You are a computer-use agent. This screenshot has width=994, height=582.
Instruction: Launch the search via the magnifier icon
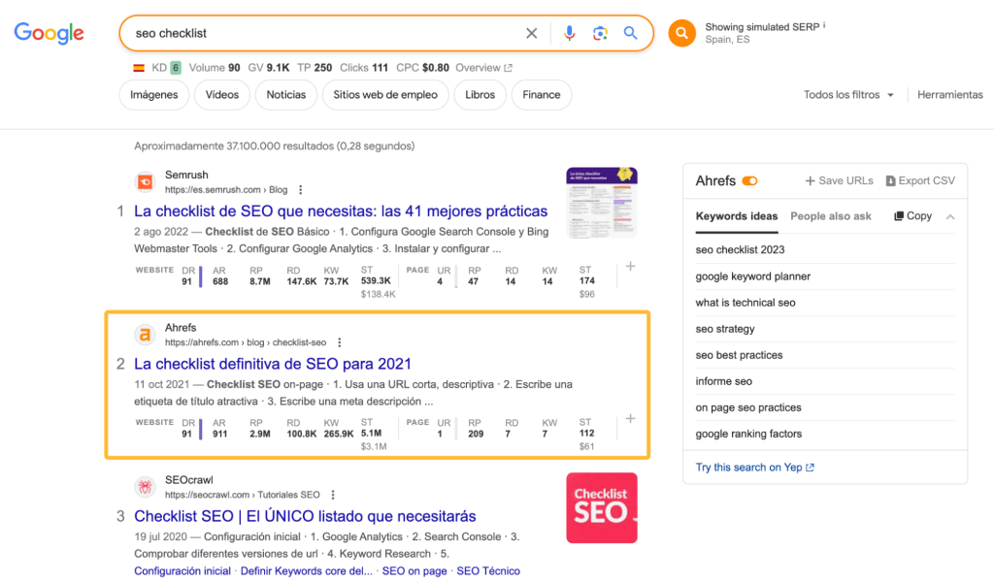[632, 33]
